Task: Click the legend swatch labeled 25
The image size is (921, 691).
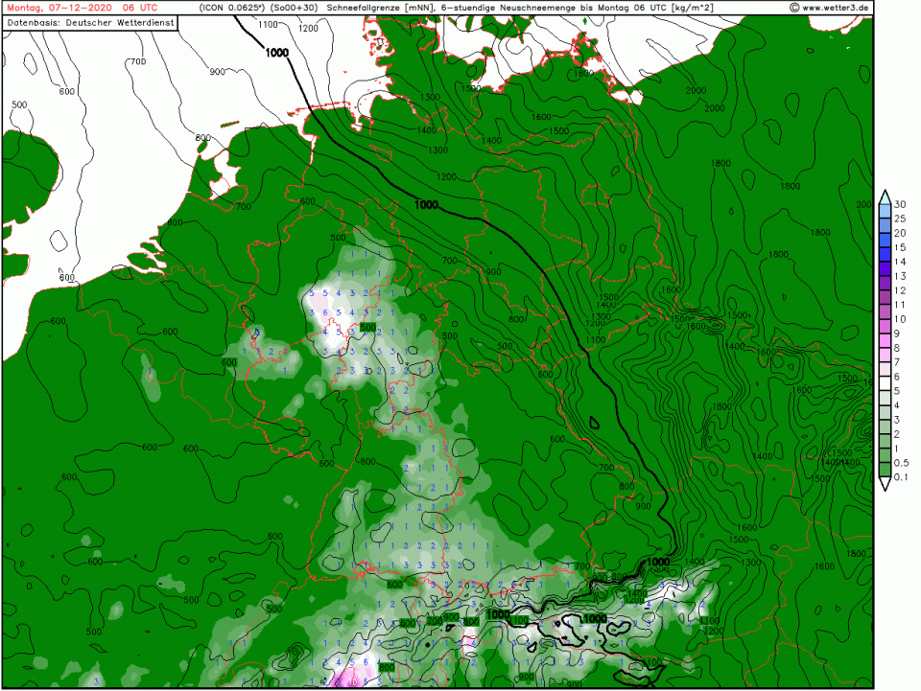Action: (x=885, y=225)
